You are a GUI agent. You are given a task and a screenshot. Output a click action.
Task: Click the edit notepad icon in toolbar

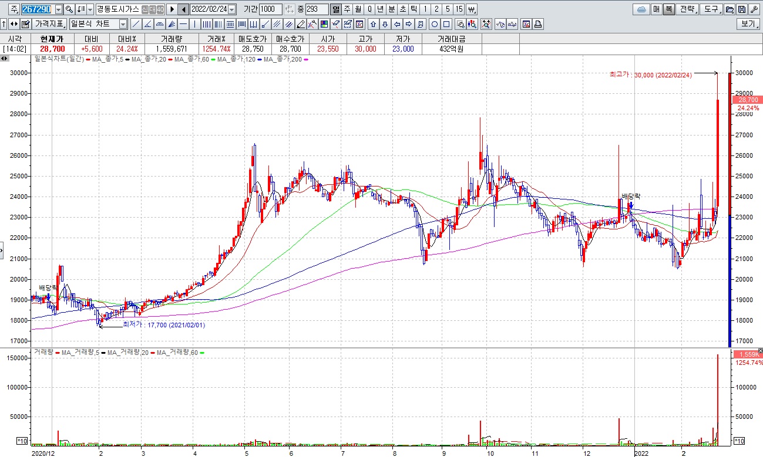pos(25,24)
